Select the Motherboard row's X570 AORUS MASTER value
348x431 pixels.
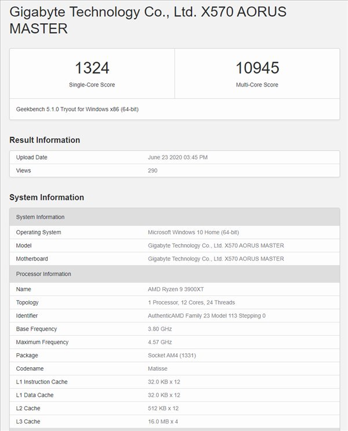[x=216, y=259]
